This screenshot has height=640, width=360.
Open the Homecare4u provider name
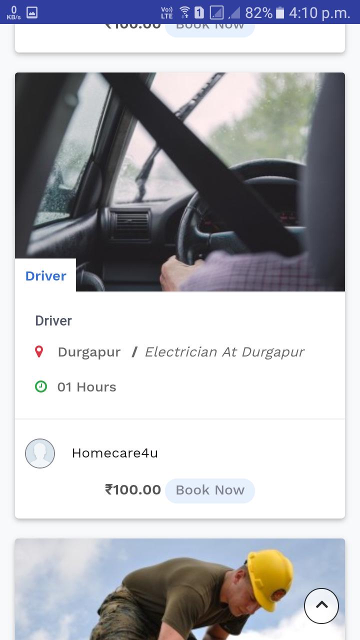point(115,453)
